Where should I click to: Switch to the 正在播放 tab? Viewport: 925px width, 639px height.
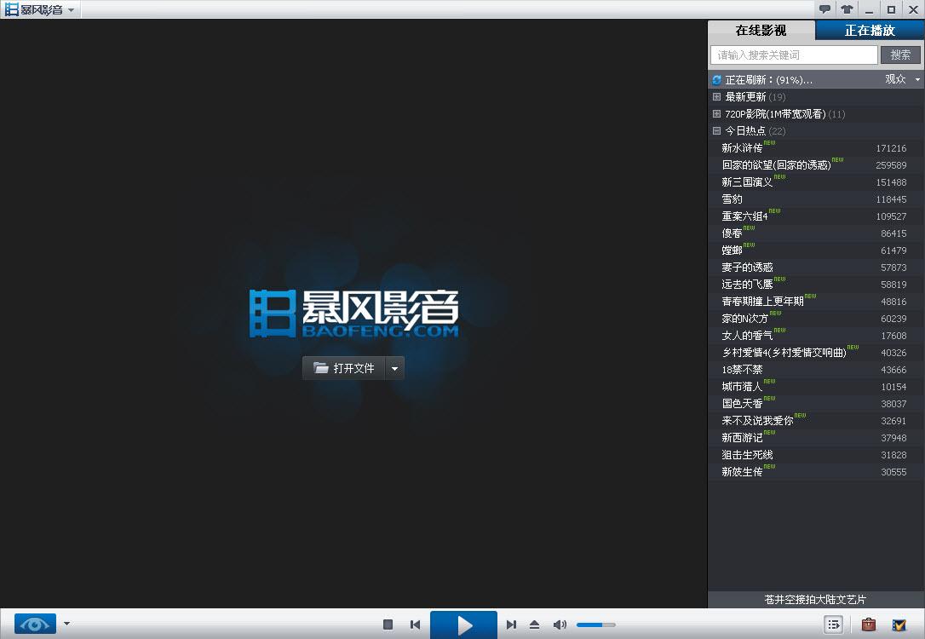pyautogui.click(x=869, y=30)
